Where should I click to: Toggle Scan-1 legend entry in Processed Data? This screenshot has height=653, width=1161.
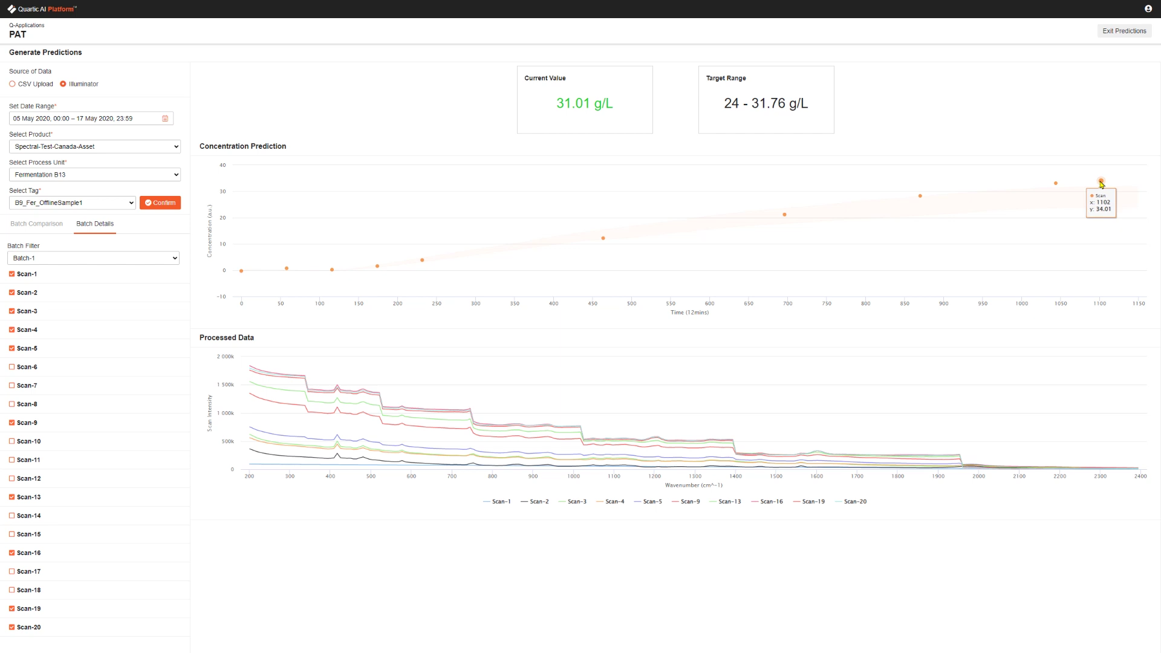point(497,501)
